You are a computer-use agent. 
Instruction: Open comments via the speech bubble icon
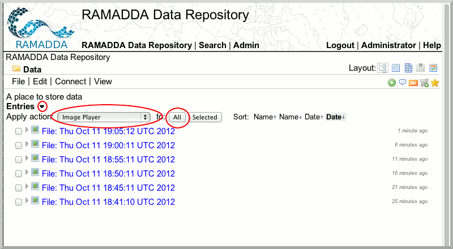pos(403,83)
